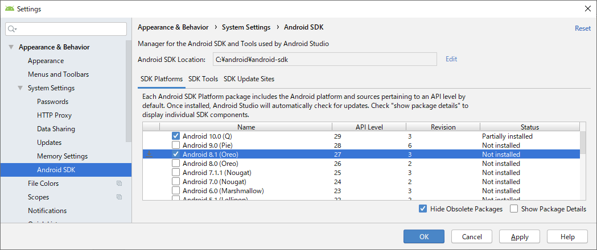Click the Apply button
The height and width of the screenshot is (250, 597).
click(520, 236)
